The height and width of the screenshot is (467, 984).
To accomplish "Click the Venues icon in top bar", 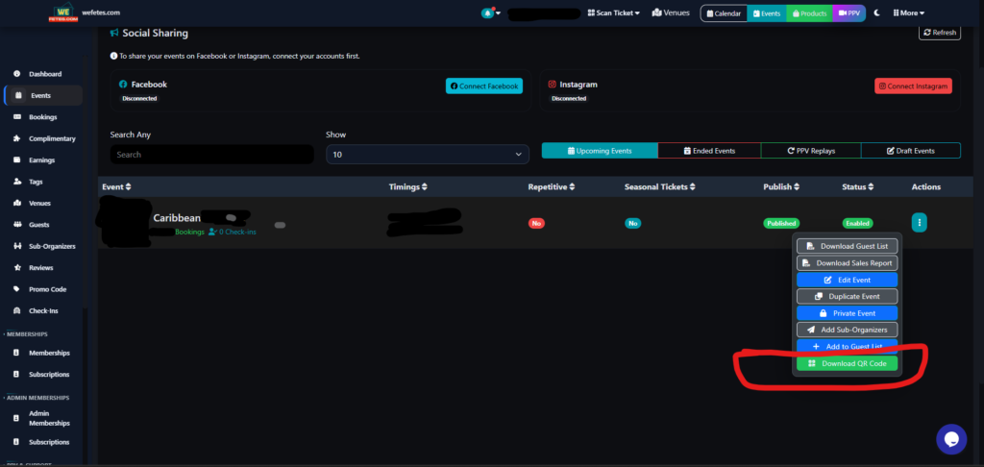I will (657, 12).
